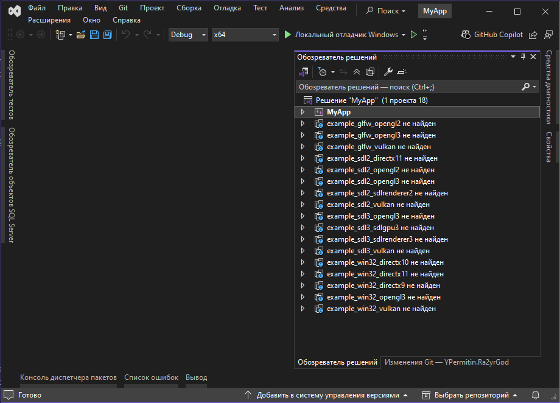560x403 pixels.
Task: Open the Отладка menu
Action: 227,8
